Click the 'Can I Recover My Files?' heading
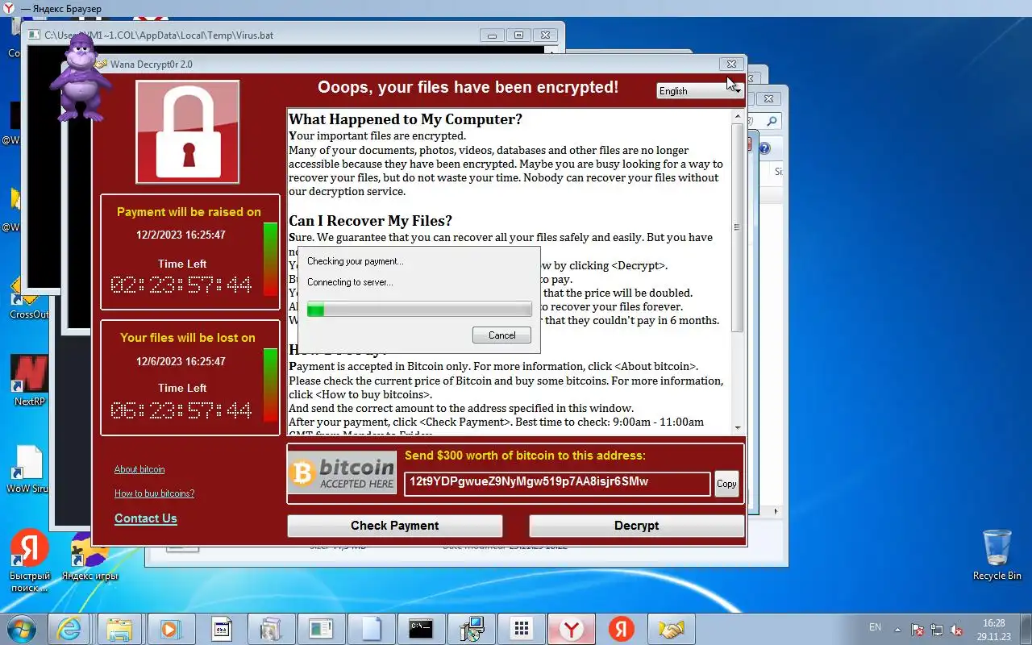This screenshot has width=1032, height=645. click(x=370, y=221)
